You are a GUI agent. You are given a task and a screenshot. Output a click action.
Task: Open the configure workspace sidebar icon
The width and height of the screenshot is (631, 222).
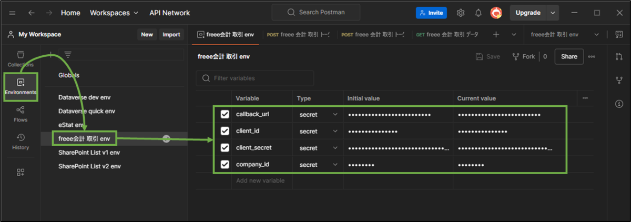click(x=21, y=172)
